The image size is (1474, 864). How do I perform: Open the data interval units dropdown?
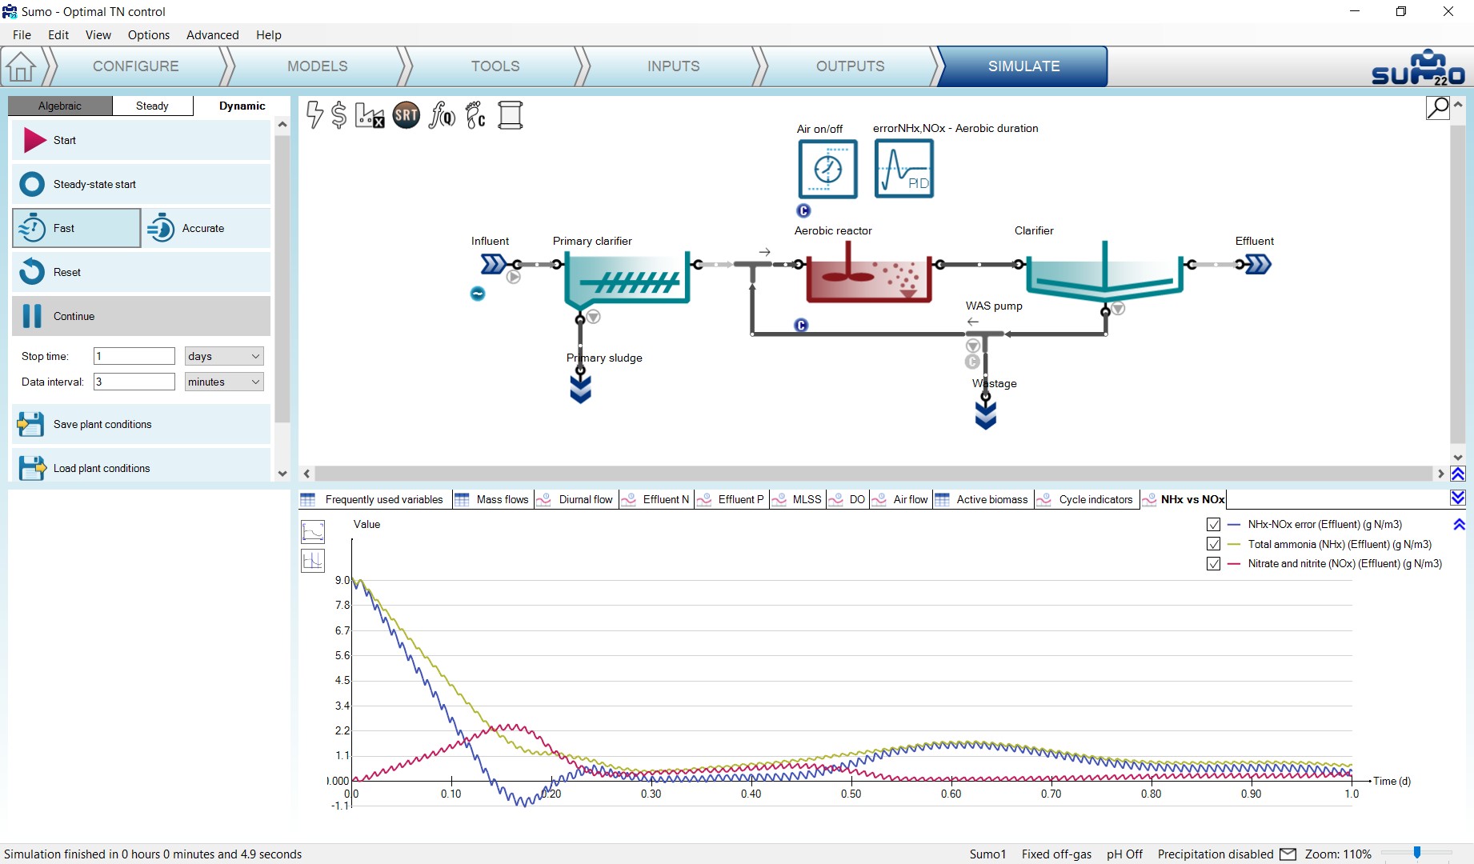[x=224, y=382]
